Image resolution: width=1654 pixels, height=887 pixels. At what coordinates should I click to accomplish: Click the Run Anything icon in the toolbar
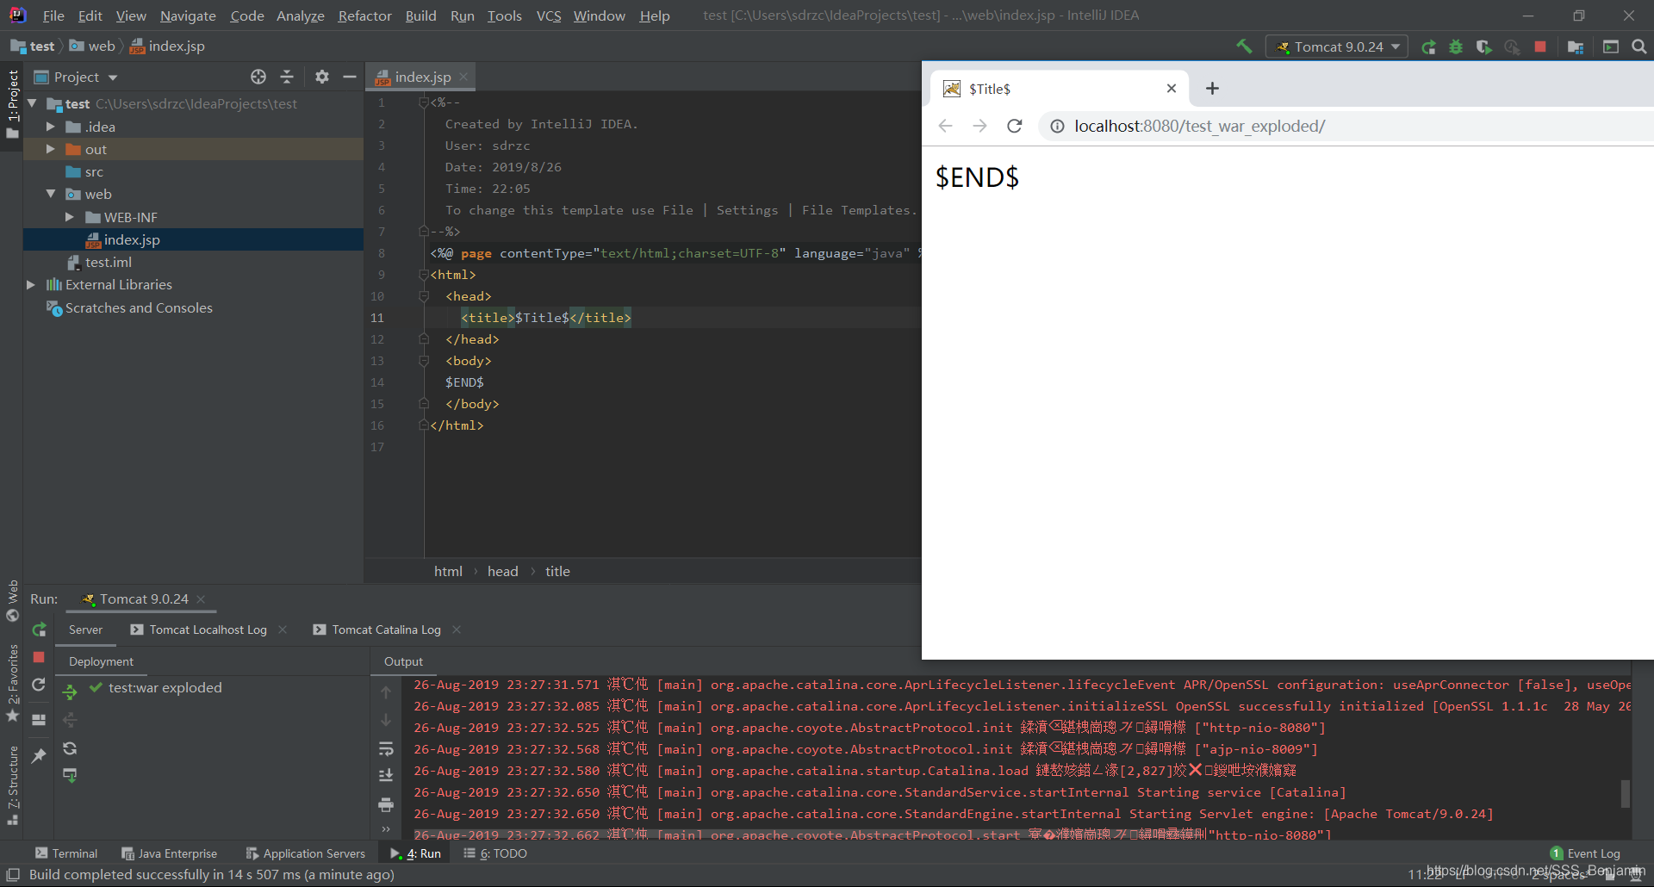[x=1611, y=47]
